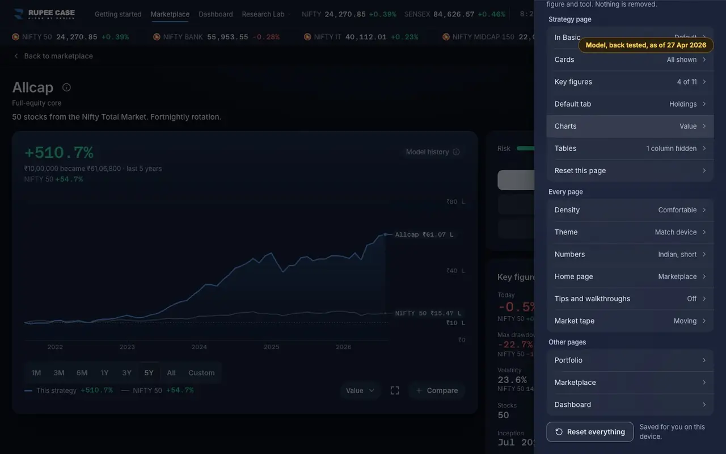Open Research Lab in top navigation
Image resolution: width=726 pixels, height=454 pixels.
tap(263, 14)
